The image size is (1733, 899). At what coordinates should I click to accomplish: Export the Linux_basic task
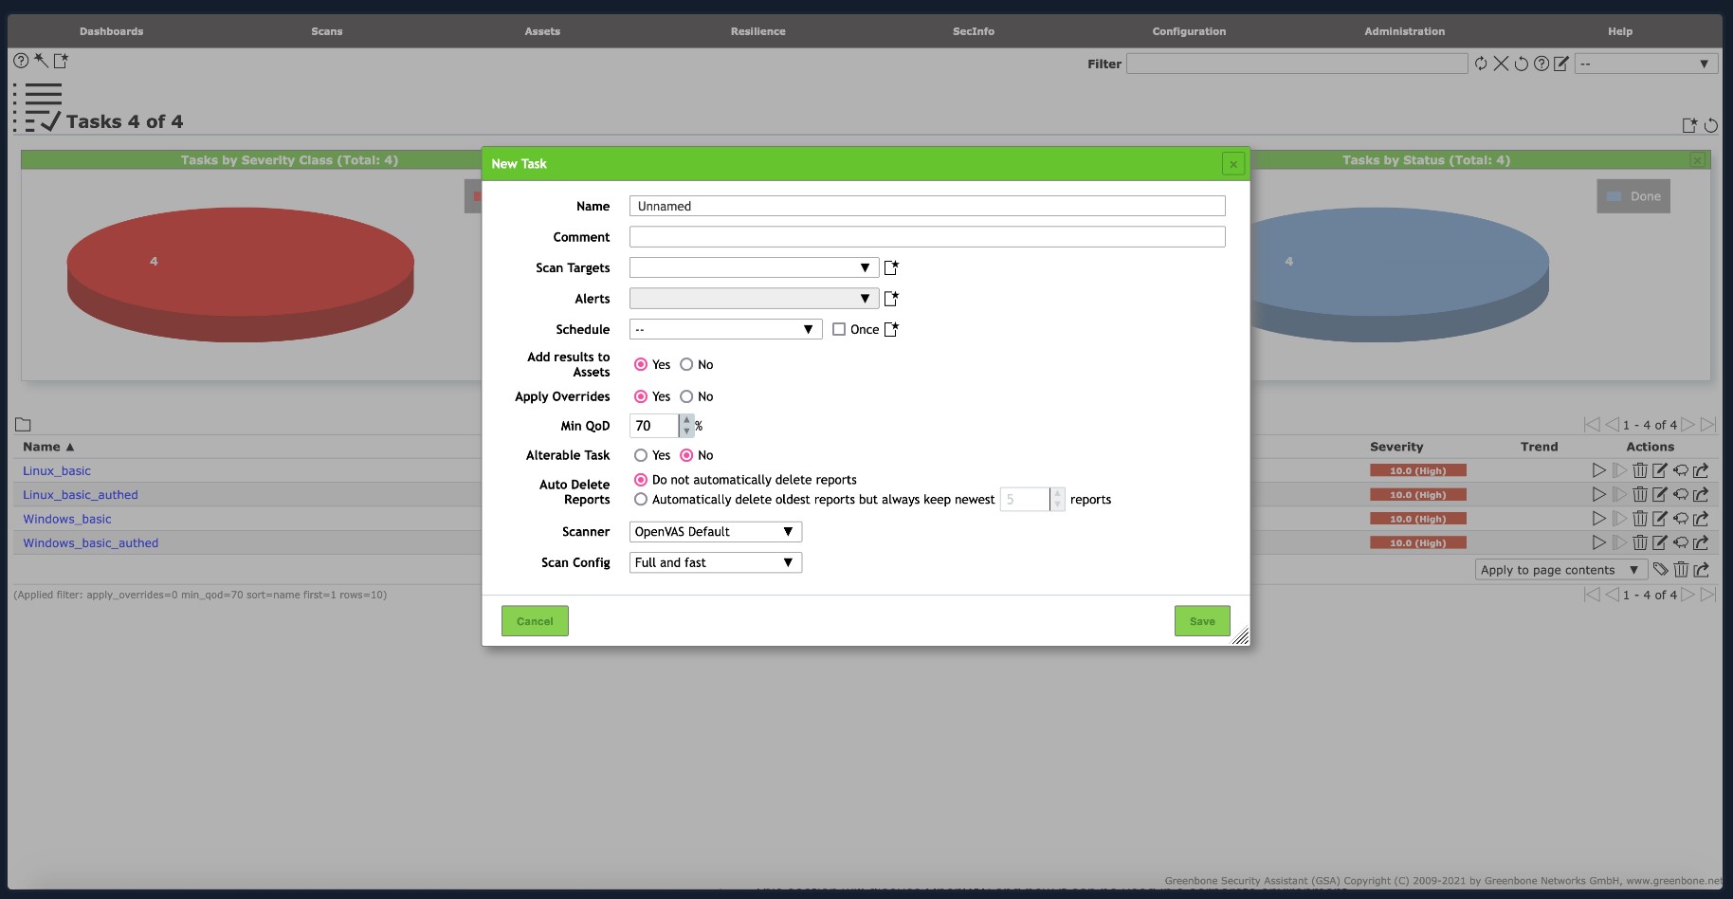tap(1701, 470)
